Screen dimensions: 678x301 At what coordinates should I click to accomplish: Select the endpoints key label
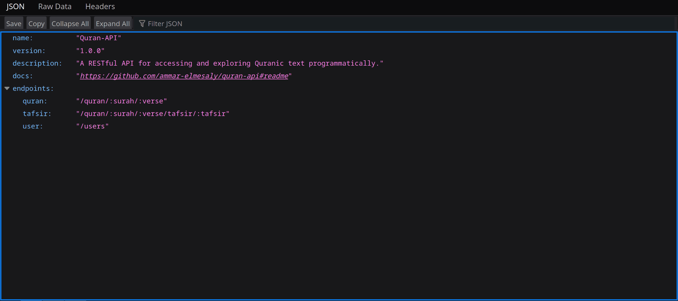(x=33, y=89)
